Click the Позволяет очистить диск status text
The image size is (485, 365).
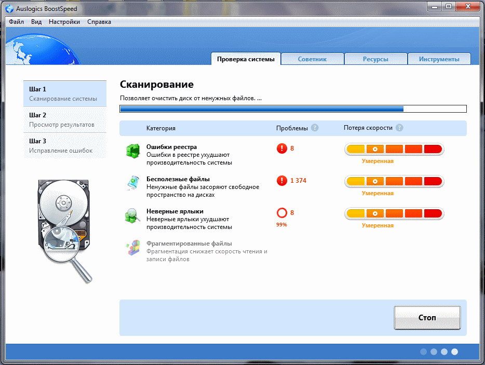(x=191, y=98)
